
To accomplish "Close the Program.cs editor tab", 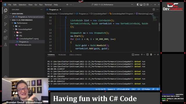I will 60,10.
